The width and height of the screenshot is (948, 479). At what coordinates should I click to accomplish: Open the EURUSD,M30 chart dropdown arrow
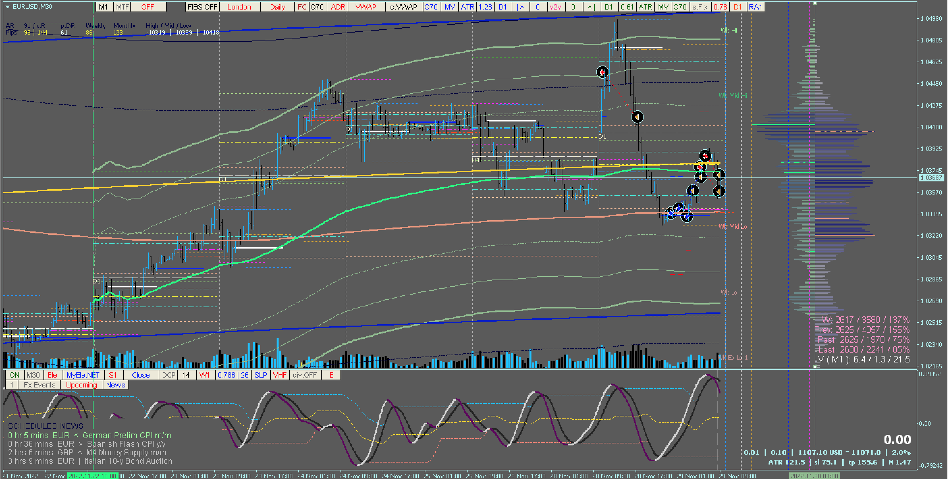point(7,7)
